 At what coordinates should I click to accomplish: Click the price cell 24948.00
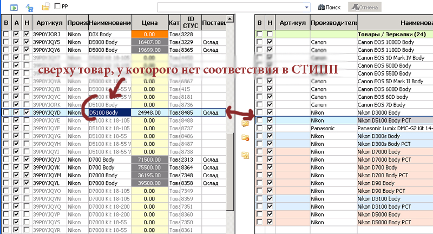[150, 112]
